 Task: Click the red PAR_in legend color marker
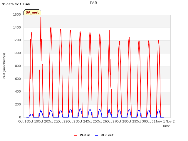[x=76, y=136]
